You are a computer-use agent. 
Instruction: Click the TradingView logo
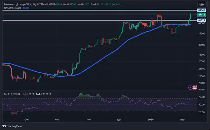[12, 126]
